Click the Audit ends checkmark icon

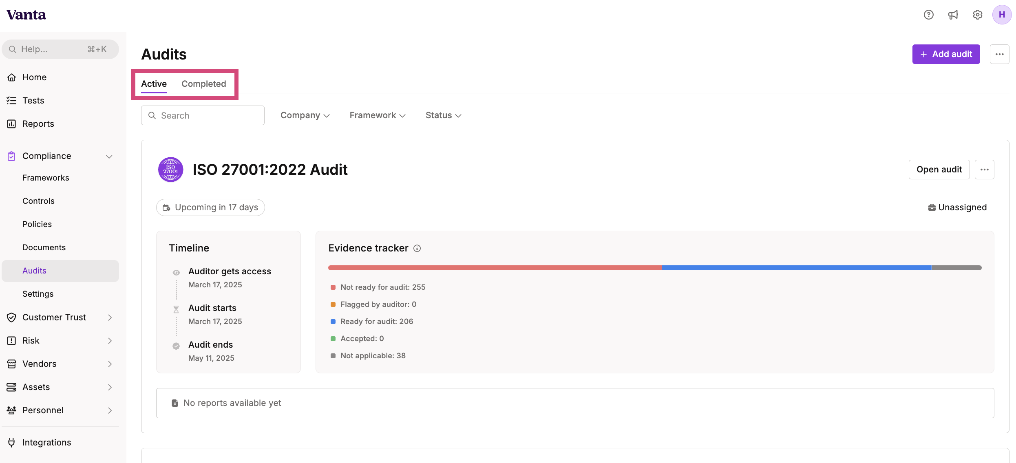(x=176, y=346)
